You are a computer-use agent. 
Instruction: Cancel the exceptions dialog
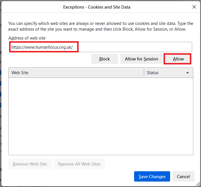tap(183, 177)
